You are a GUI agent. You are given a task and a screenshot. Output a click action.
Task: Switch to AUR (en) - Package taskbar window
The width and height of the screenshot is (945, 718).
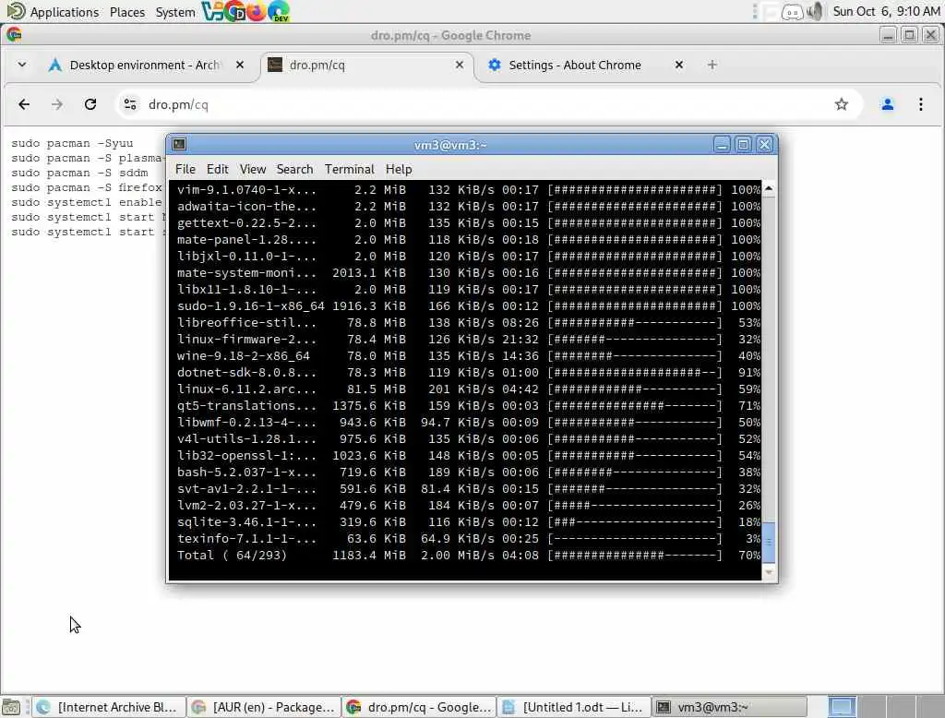264,707
